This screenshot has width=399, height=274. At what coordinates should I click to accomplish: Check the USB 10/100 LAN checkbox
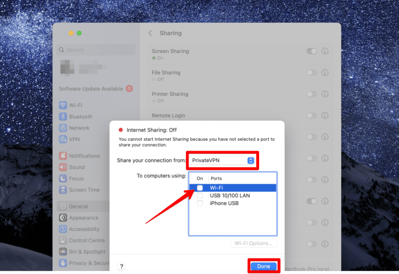tap(200, 195)
